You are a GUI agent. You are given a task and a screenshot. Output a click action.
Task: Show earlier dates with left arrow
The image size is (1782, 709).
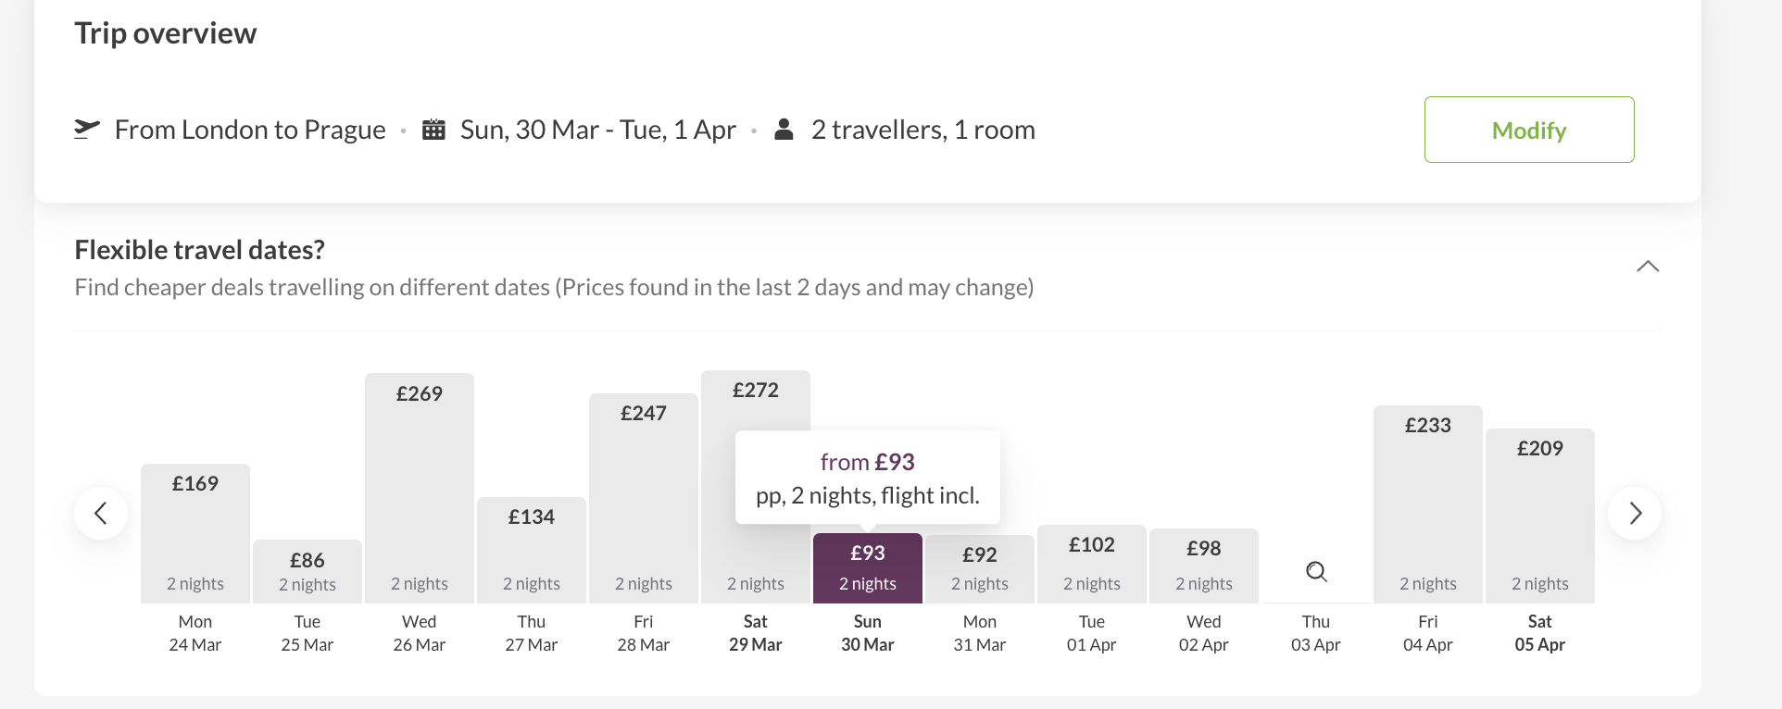(101, 513)
